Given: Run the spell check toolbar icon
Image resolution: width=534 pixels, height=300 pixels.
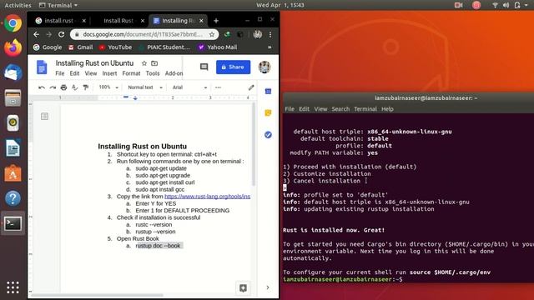Looking at the screenshot, I should (x=74, y=87).
